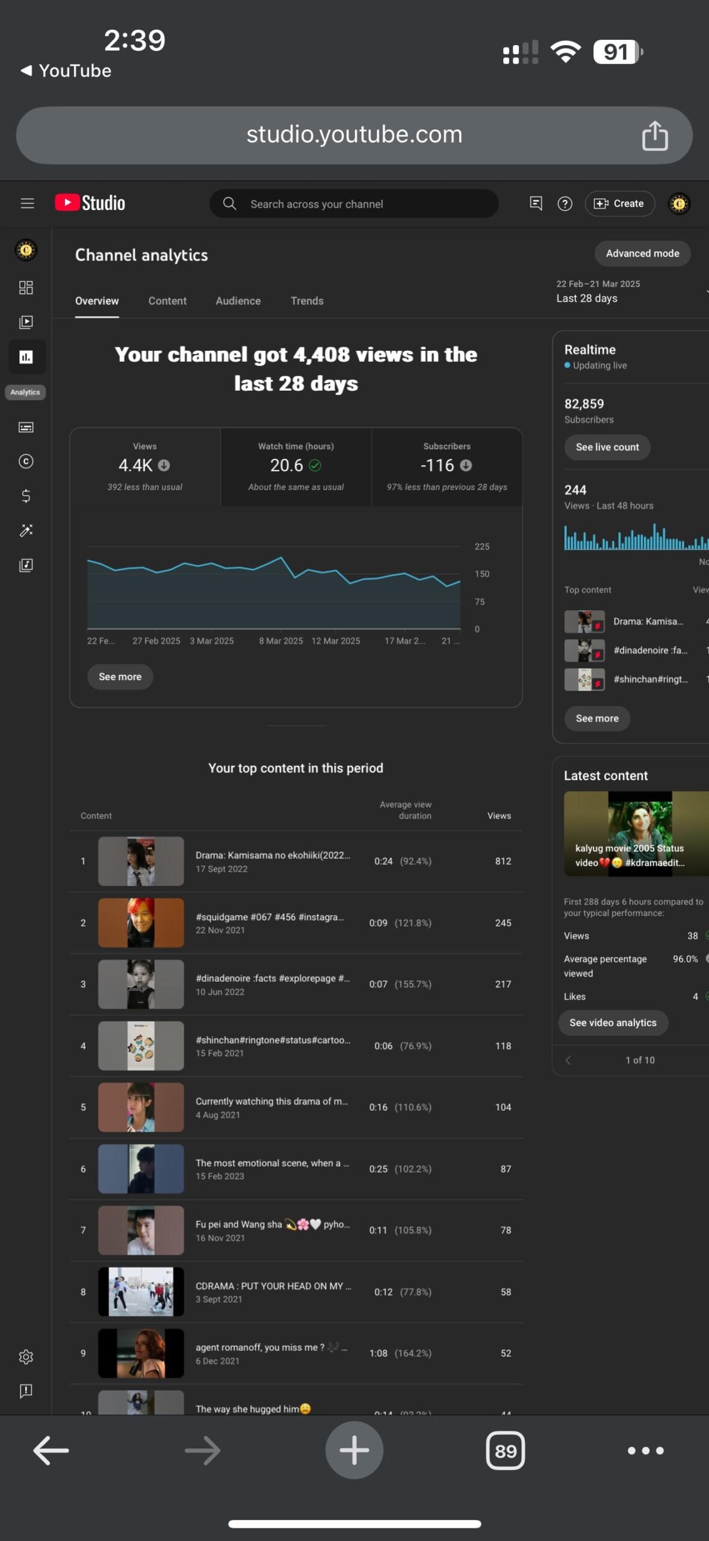Screen dimensions: 709x1541
Task: Open the Earn dollar icon in sidebar
Action: [26, 496]
